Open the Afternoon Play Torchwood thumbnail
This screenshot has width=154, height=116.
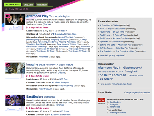click(15, 19)
